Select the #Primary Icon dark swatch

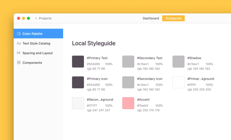(x=78, y=82)
